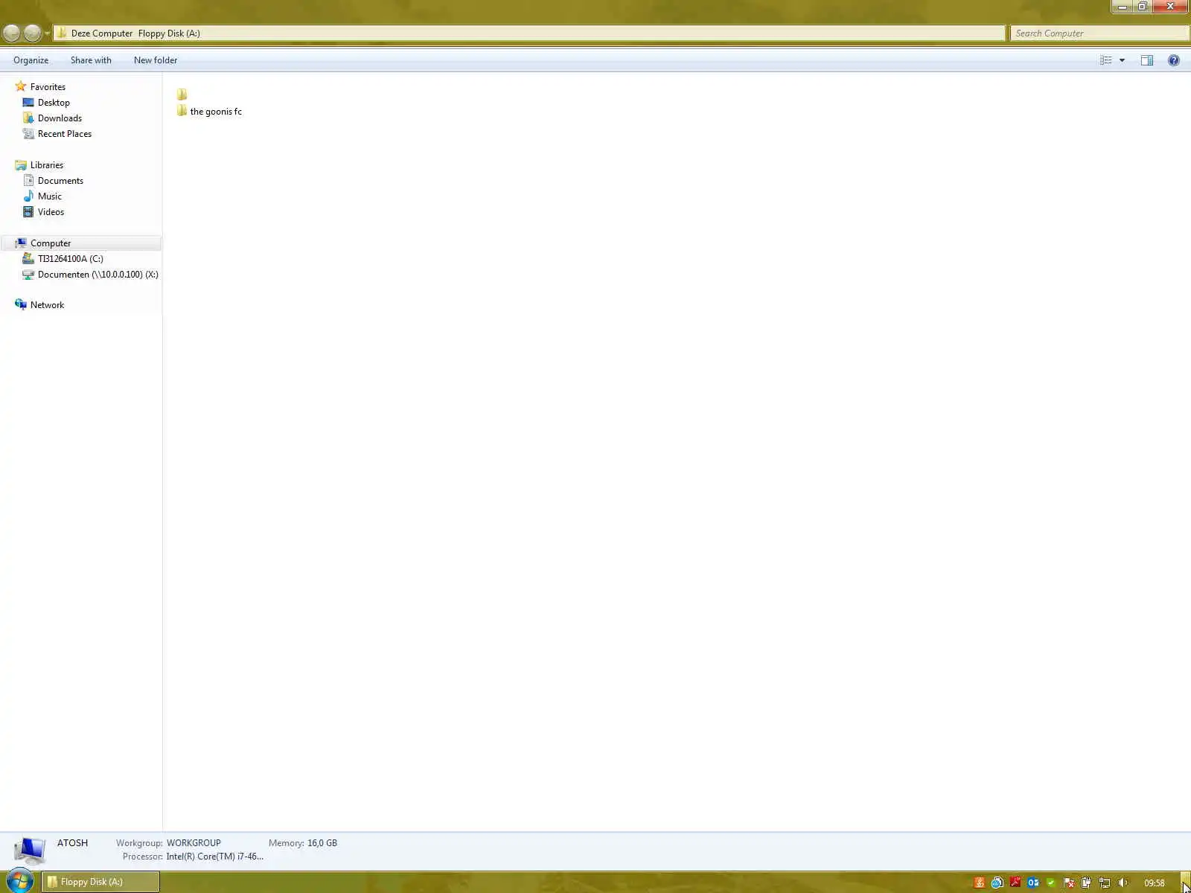Select the unnamed folder in file list
Viewport: 1191px width, 893px height.
pos(182,95)
